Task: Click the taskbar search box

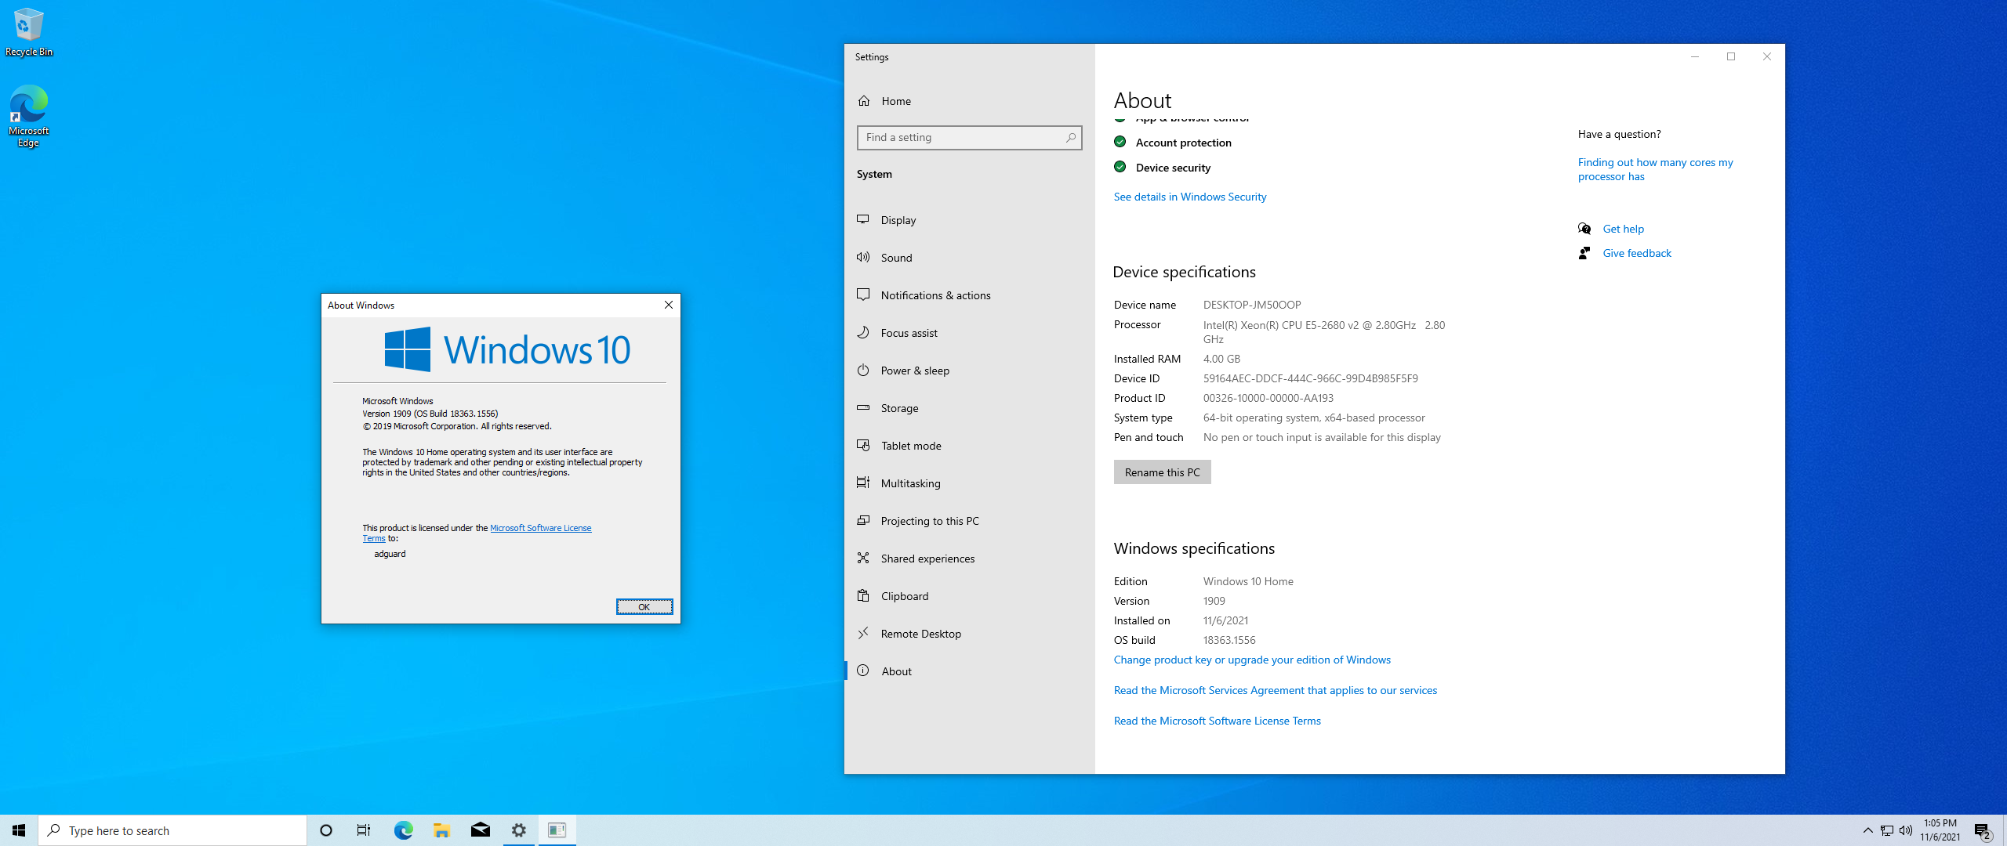Action: click(x=172, y=830)
